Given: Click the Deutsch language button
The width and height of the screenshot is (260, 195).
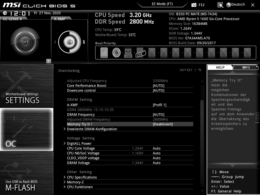Looking at the screenshot, I should 238,5.
